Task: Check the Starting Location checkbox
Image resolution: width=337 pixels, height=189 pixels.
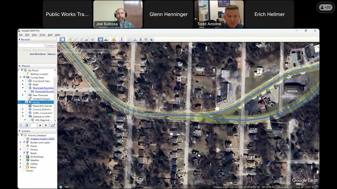Action: (x=24, y=74)
